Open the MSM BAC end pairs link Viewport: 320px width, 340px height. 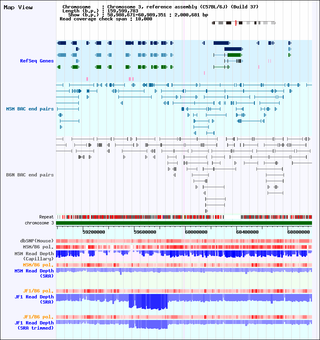coord(30,109)
